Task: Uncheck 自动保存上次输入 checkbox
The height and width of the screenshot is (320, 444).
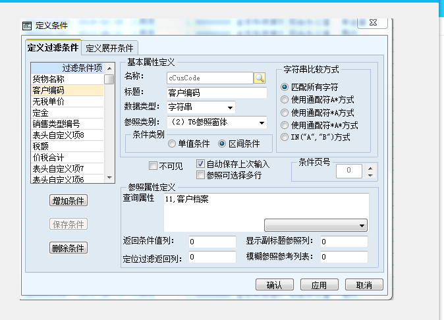Action: point(200,163)
